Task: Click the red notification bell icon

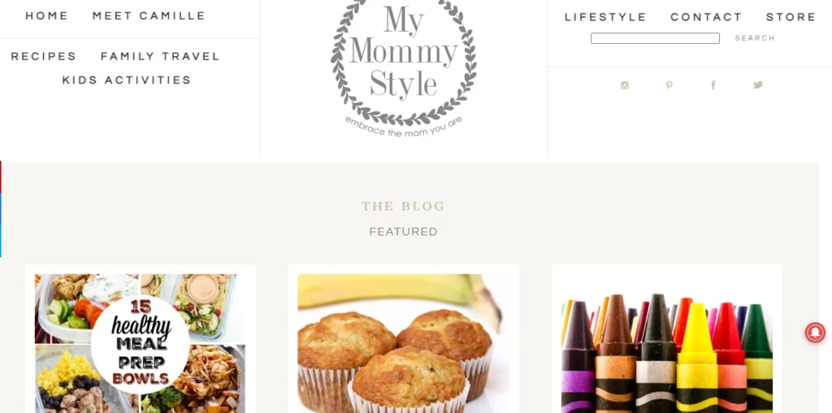Action: (815, 333)
